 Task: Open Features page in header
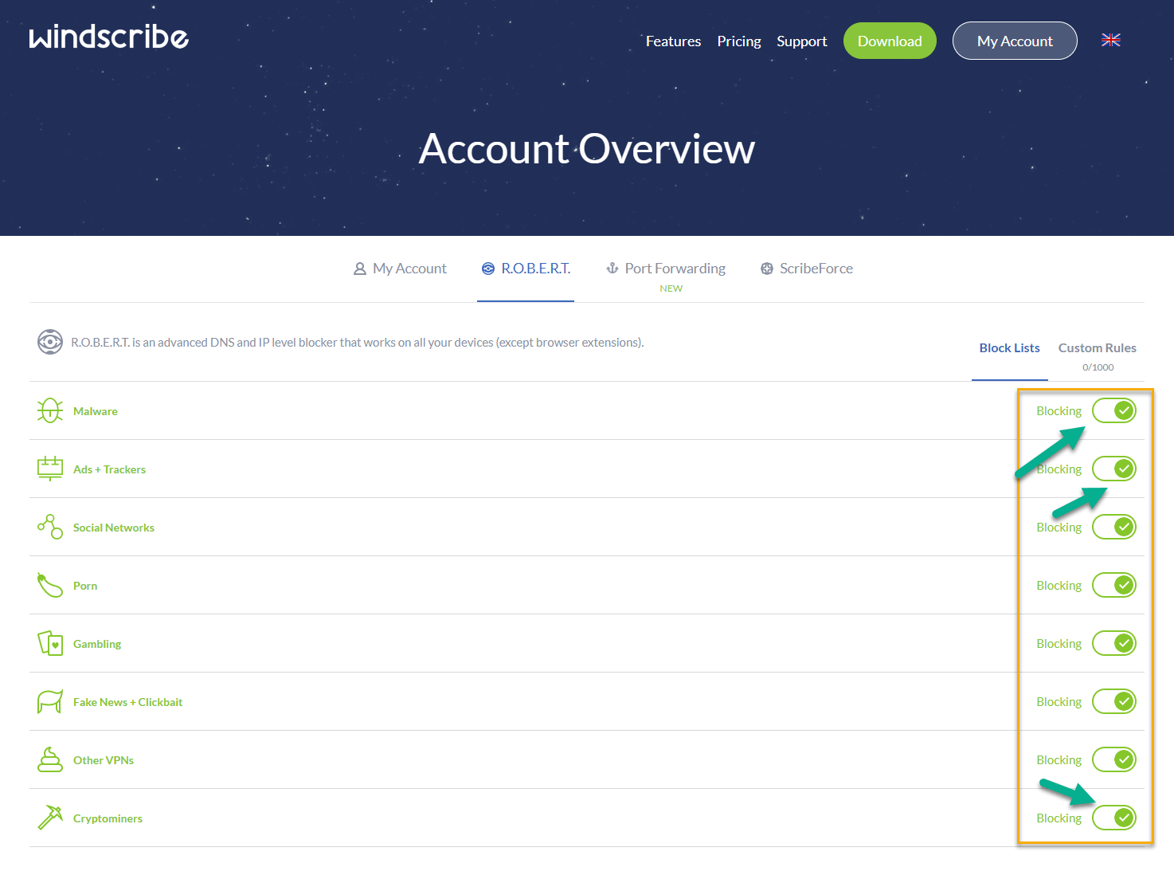673,41
